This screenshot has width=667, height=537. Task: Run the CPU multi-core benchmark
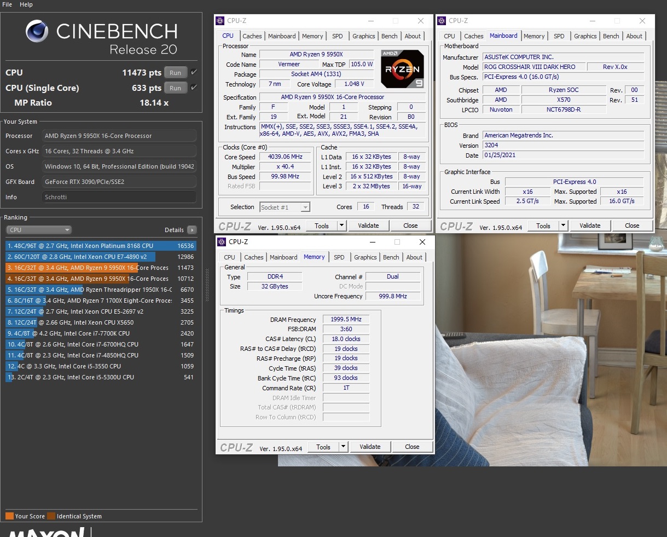[x=176, y=72]
